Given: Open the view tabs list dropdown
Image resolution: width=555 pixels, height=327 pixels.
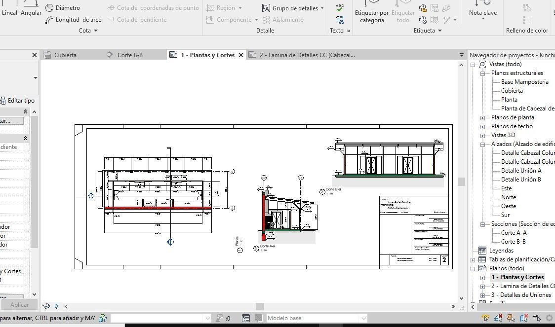Looking at the screenshot, I should click(x=461, y=55).
